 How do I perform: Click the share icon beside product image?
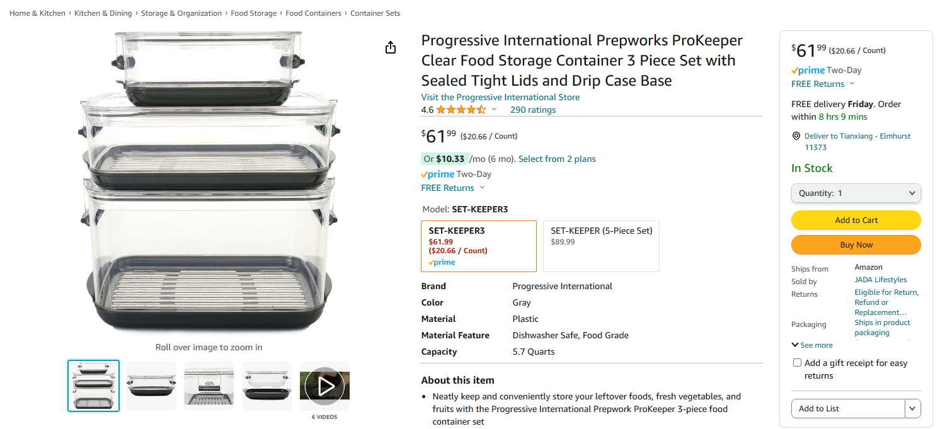[x=391, y=48]
